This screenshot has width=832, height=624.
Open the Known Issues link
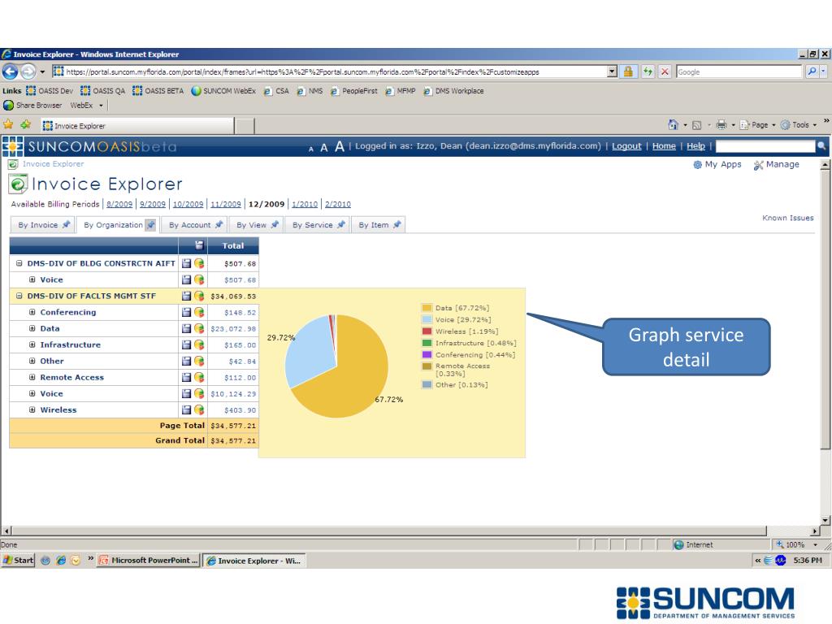click(787, 218)
